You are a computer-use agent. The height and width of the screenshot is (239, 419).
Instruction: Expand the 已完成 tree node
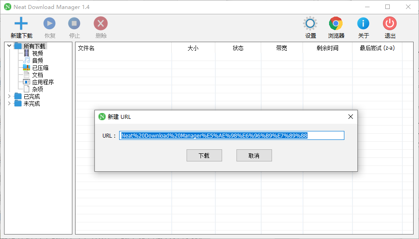(x=9, y=96)
